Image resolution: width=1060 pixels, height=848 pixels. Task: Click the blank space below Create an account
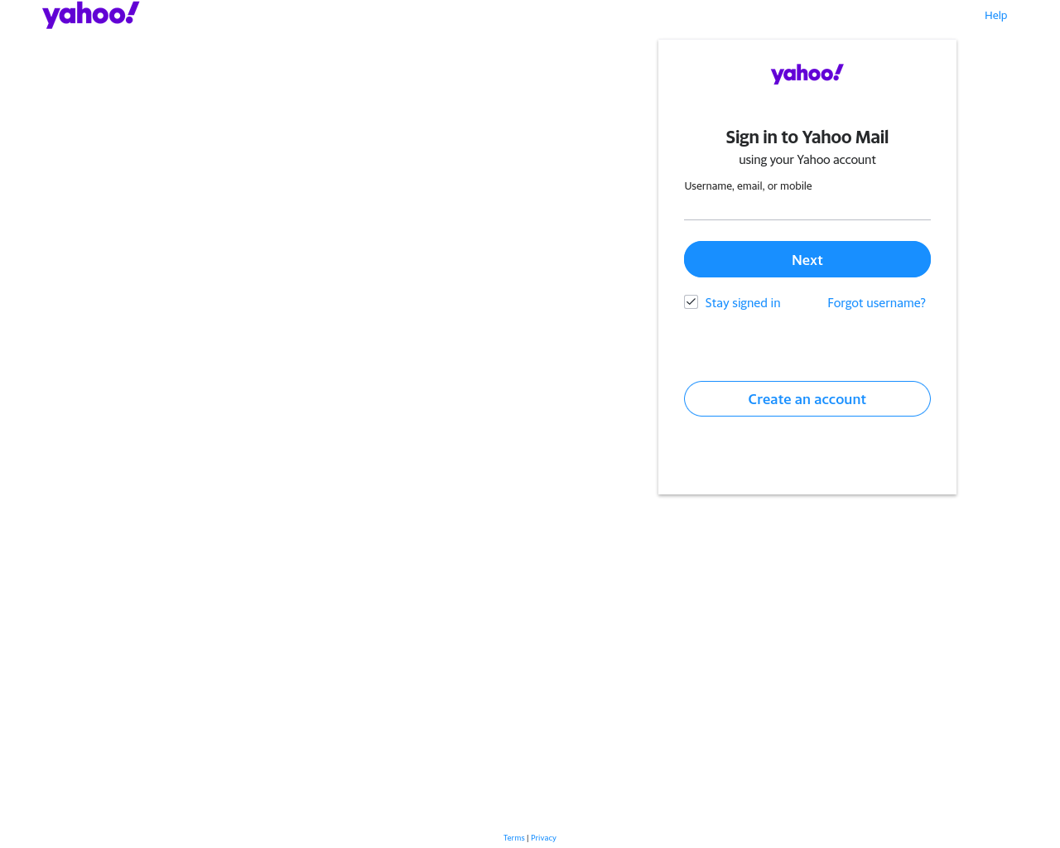click(807, 455)
